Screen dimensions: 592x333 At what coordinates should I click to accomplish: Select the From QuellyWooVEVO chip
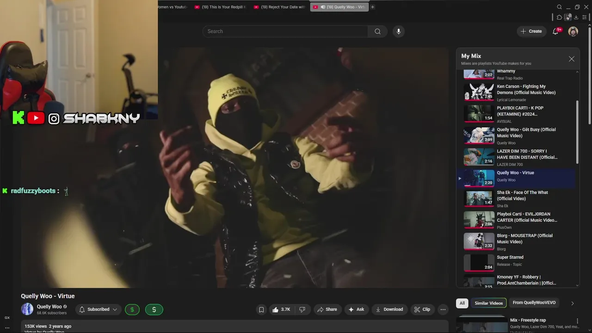pyautogui.click(x=534, y=303)
